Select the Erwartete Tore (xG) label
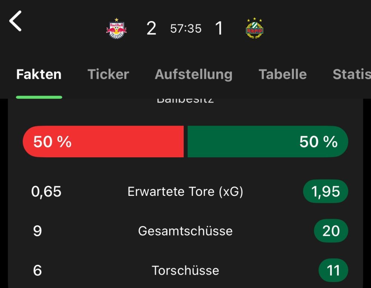Image resolution: width=371 pixels, height=288 pixels. pyautogui.click(x=185, y=192)
